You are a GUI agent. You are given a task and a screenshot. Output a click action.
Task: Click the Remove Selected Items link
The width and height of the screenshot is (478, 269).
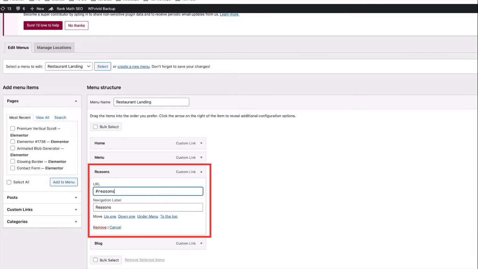[145, 260]
